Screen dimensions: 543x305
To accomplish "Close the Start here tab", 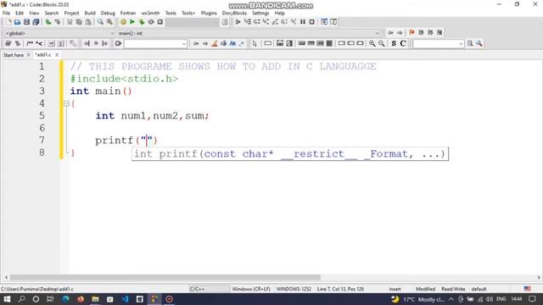I will tap(28, 55).
